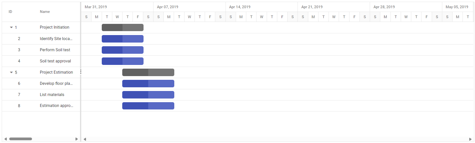Click the chart's left scroll arrow
The image size is (475, 143).
point(85,139)
